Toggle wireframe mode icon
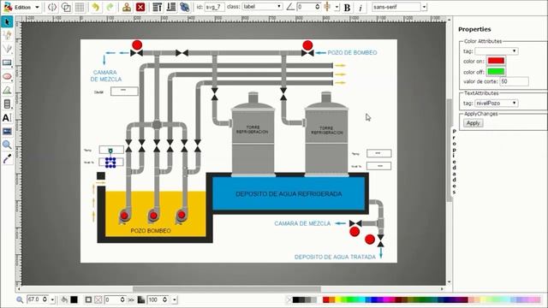The width and height of the screenshot is (548, 308). [x=66, y=7]
